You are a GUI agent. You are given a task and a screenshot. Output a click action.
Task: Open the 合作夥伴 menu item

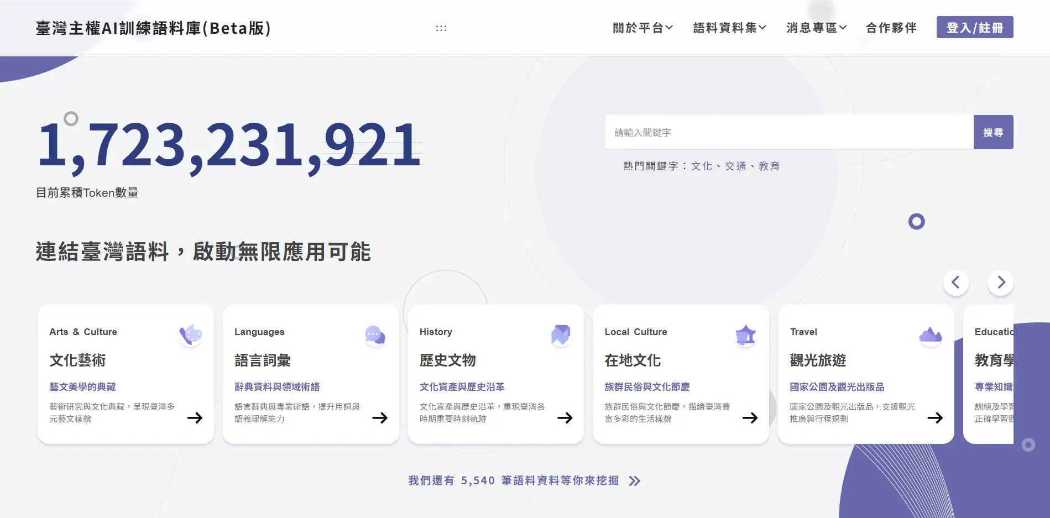(891, 28)
